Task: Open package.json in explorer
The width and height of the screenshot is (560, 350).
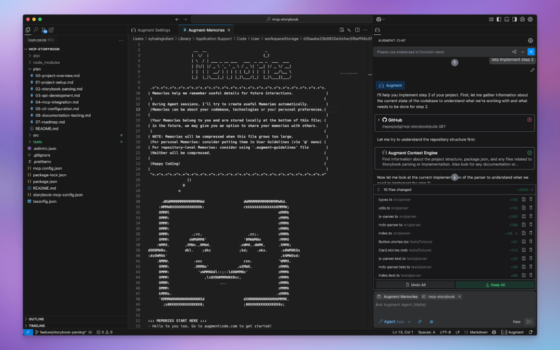Action: point(45,181)
